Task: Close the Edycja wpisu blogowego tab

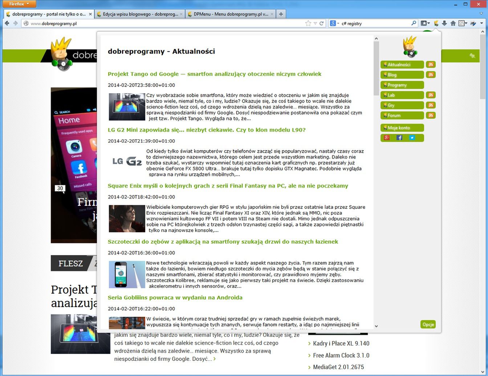Action: [181, 14]
